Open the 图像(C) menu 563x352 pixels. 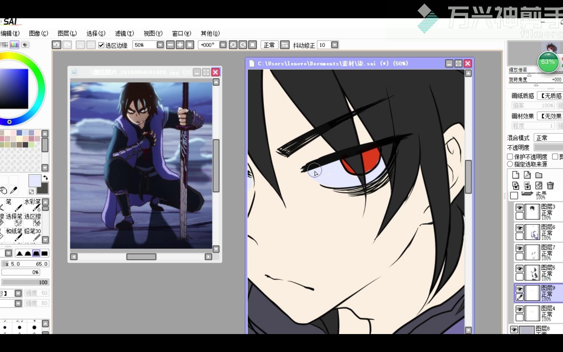click(38, 33)
